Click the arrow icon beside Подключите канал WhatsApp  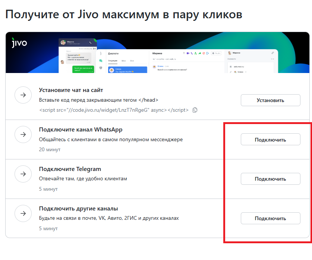pyautogui.click(x=23, y=134)
